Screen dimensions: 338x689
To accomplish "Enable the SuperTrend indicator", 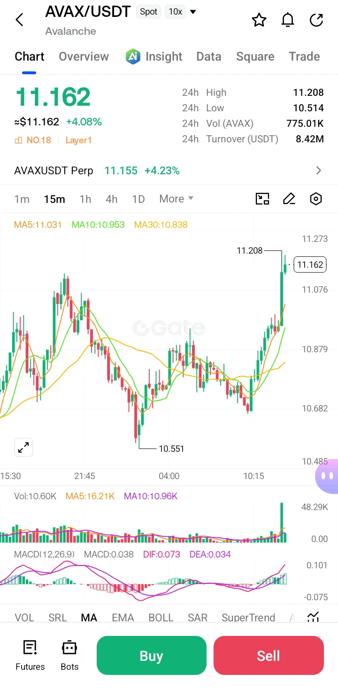I will [248, 618].
